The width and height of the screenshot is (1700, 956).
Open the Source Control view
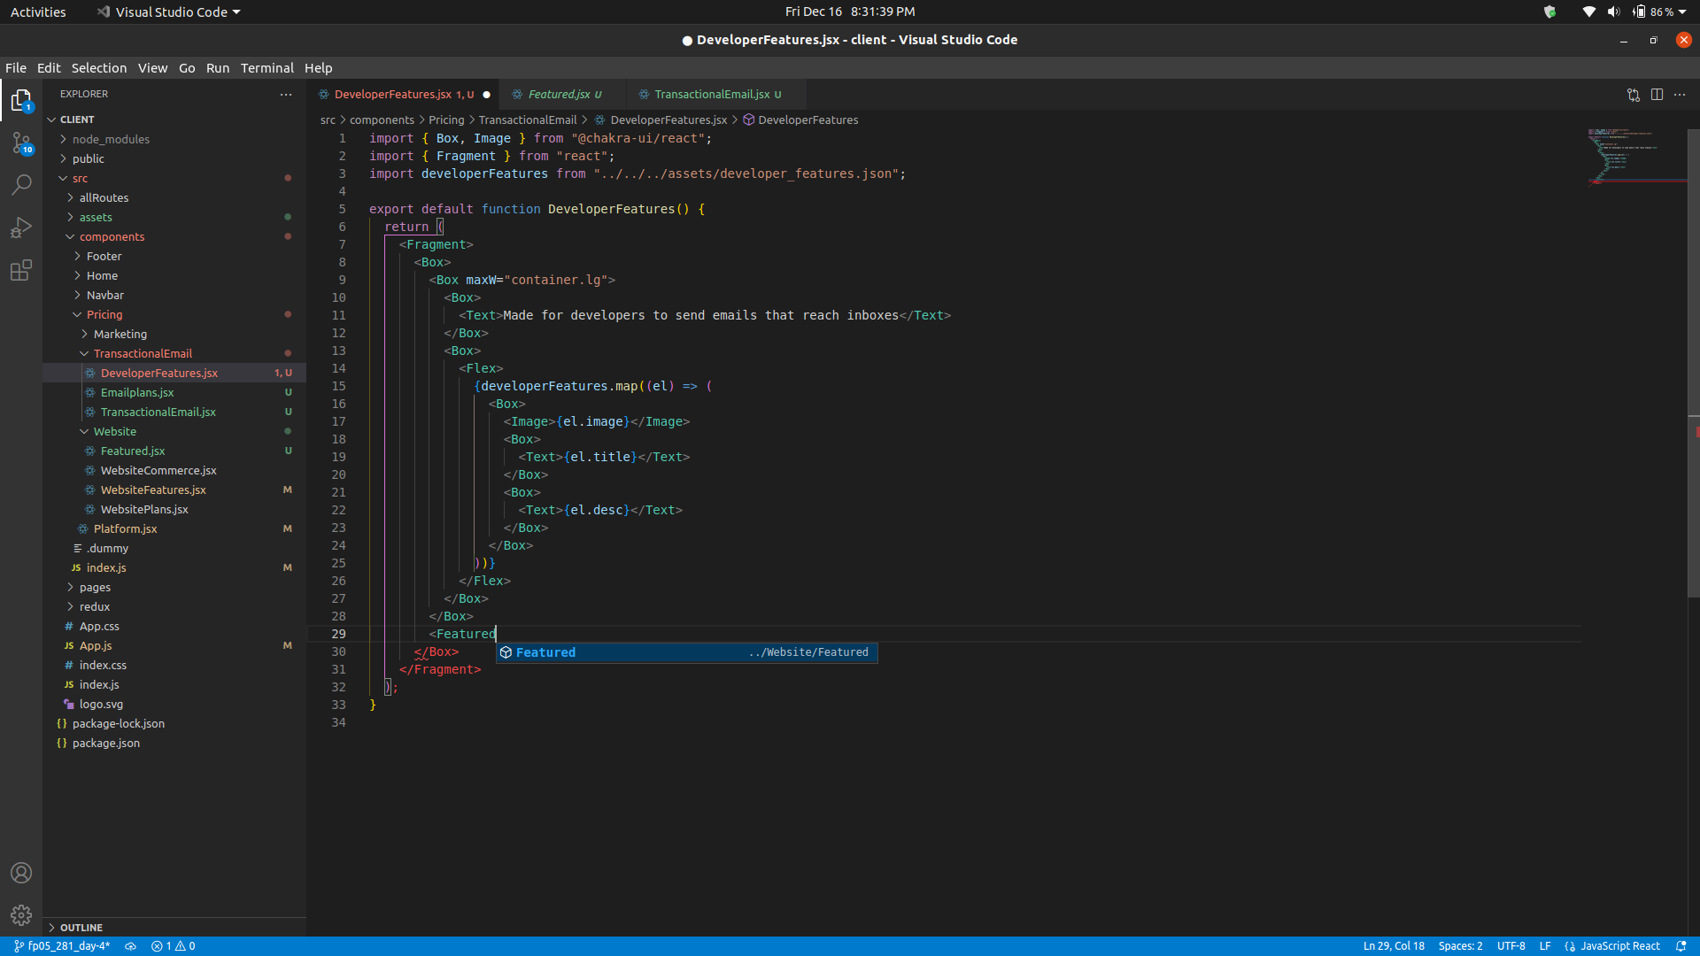[21, 142]
